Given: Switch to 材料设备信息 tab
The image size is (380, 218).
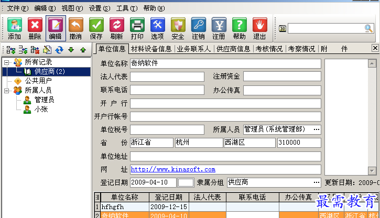Looking at the screenshot, I should point(151,49).
